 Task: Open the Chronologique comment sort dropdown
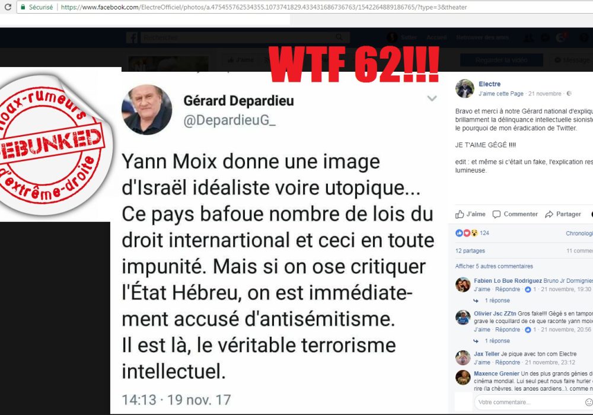coord(579,233)
